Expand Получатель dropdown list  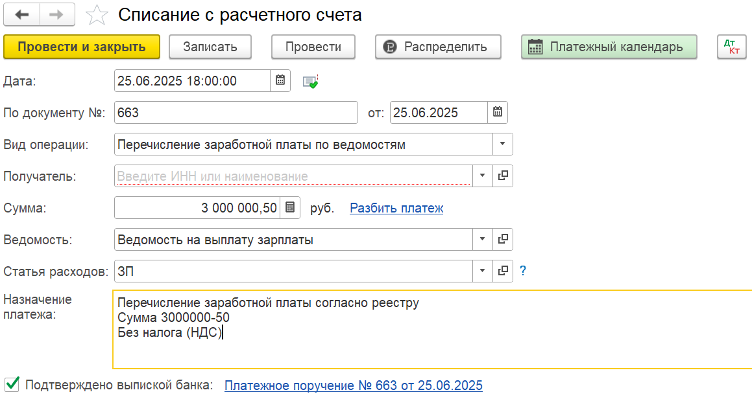pos(483,176)
